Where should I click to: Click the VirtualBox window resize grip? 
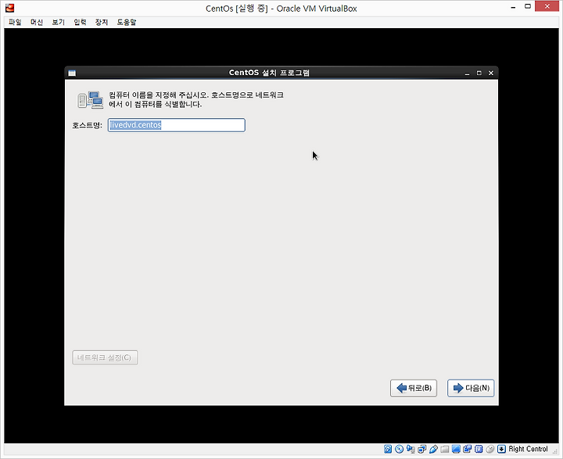555,451
